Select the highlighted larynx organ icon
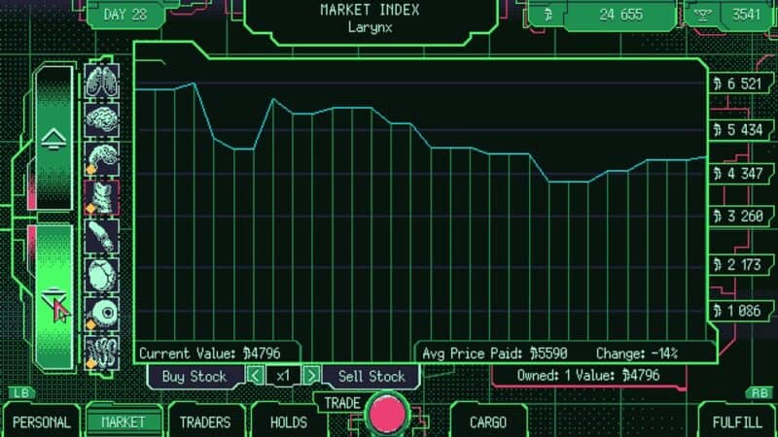 coord(102,197)
